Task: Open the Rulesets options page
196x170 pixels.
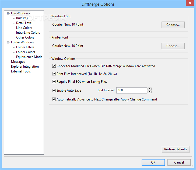Action: point(22,18)
